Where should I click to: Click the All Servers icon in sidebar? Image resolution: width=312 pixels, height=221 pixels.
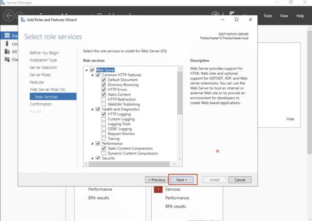pyautogui.click(x=7, y=52)
